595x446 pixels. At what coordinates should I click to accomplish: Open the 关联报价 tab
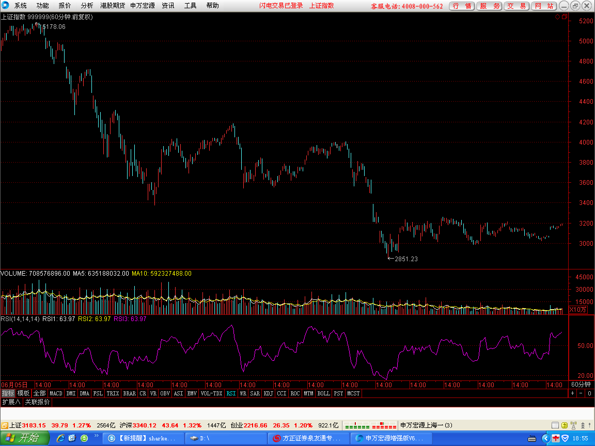37,402
